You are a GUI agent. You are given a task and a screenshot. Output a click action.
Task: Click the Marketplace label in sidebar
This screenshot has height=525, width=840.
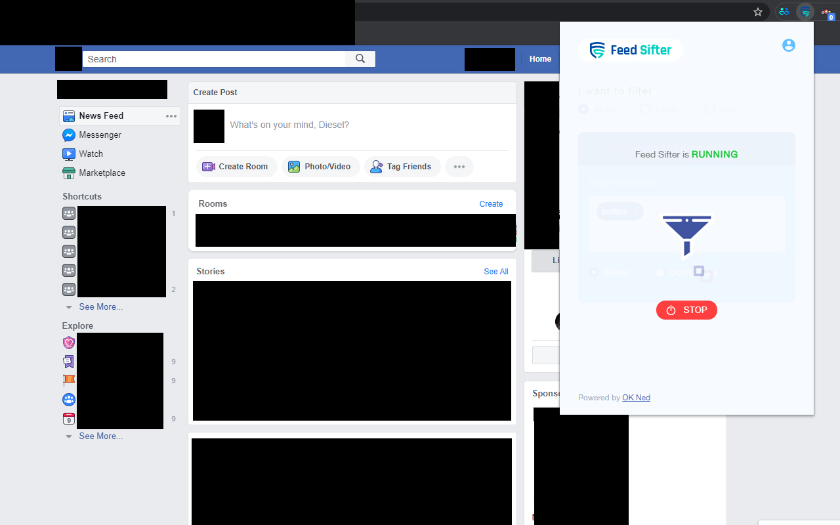[x=102, y=173]
